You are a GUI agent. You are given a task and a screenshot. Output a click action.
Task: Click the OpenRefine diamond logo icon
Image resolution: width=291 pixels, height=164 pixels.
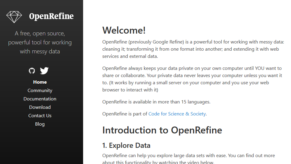[14, 17]
